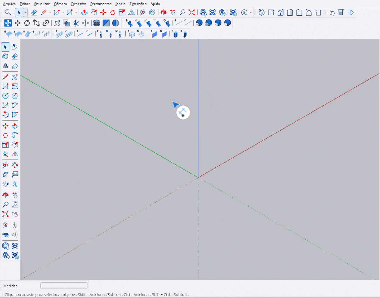Select the Protractor tool
Screen dimensions: 380x298
click(5, 175)
